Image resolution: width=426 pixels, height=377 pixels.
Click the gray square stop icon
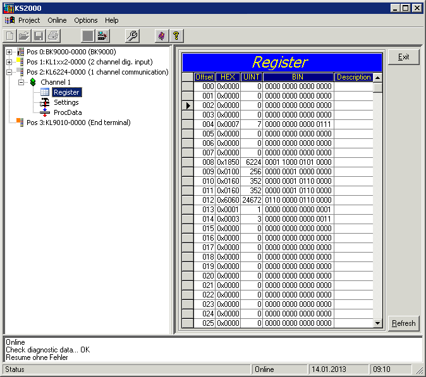88,36
